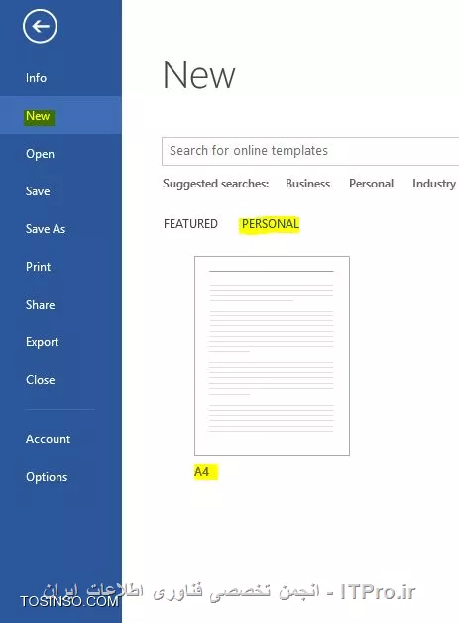Go to the Open page
Viewport: 459px width, 623px height.
click(x=40, y=154)
